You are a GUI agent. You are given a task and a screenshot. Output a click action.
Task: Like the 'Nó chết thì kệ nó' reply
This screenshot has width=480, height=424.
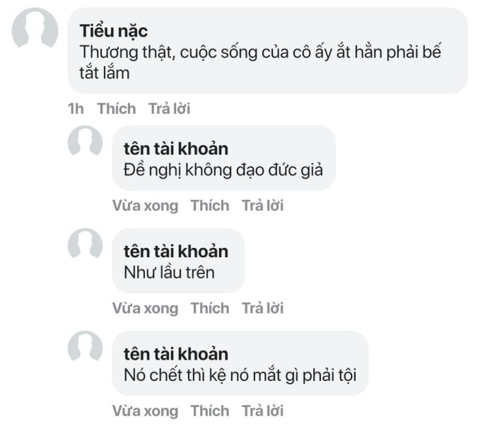click(x=210, y=411)
